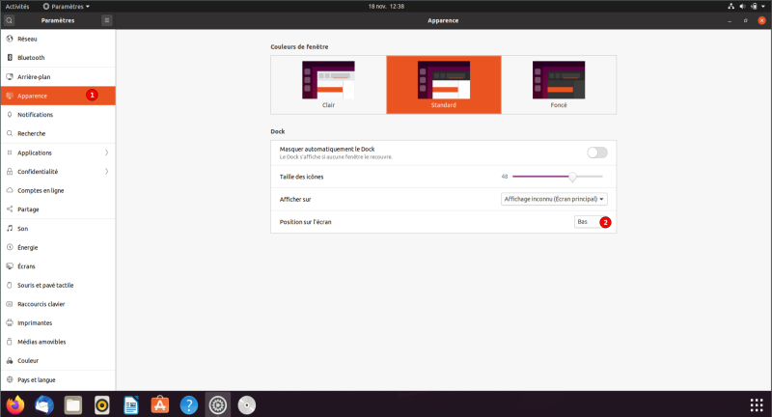Click Activités in the top bar
Viewport: 772px width, 417px height.
point(17,6)
